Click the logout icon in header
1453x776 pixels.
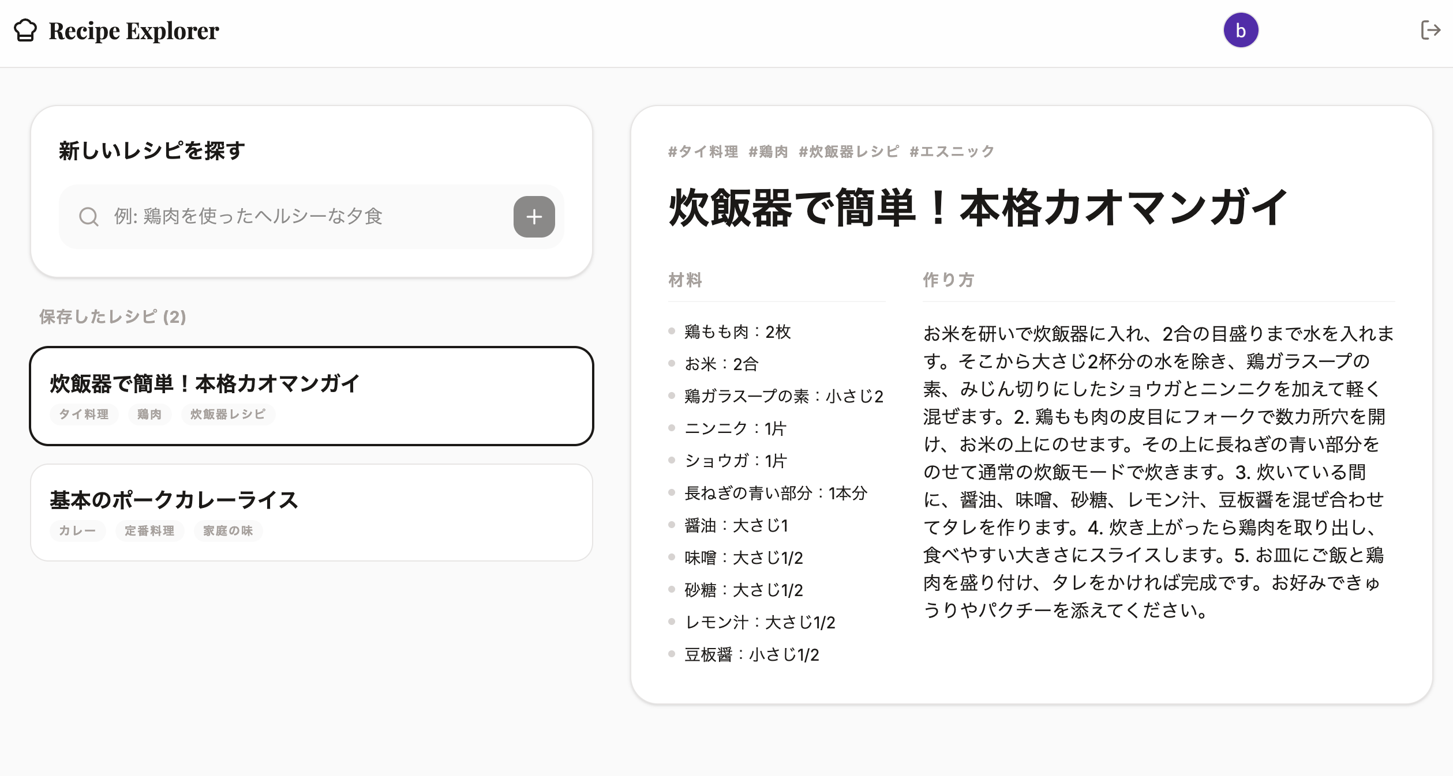click(x=1430, y=31)
